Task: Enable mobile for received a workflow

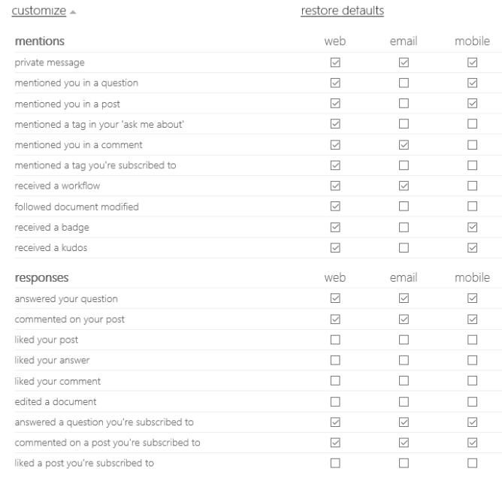Action: click(x=473, y=186)
